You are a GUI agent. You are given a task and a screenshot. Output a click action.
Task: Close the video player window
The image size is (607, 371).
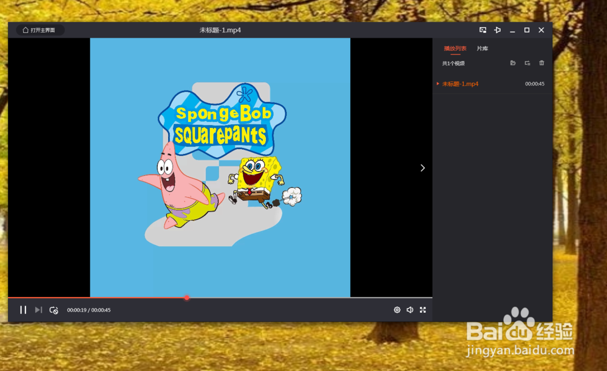point(541,30)
